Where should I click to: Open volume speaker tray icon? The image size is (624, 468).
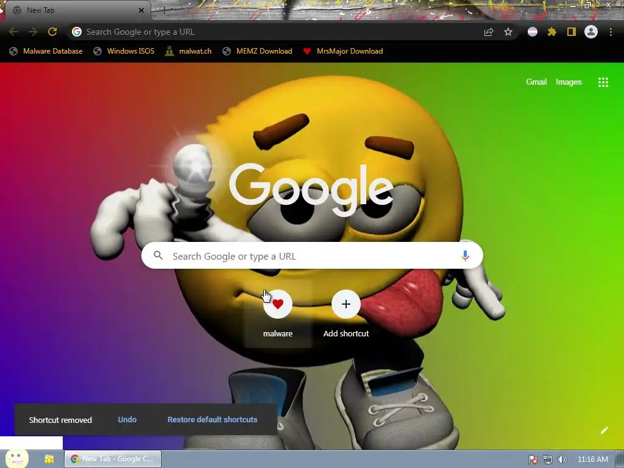(562, 459)
